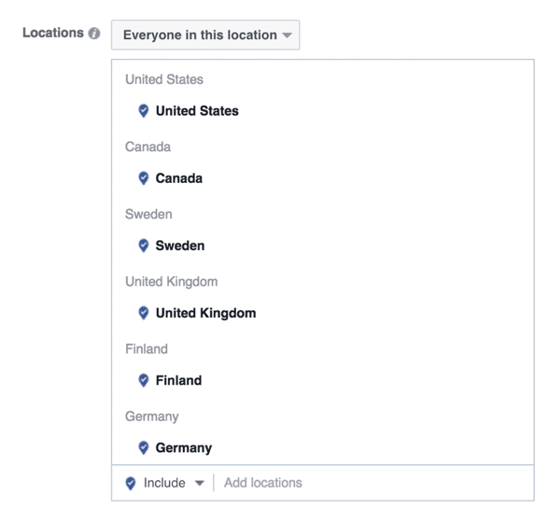This screenshot has height=508, width=548.
Task: Click the gray Germany group heading
Action: (x=152, y=416)
